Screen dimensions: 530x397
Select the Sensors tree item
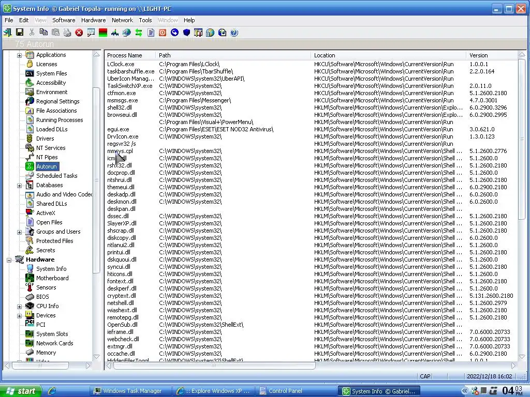point(46,287)
